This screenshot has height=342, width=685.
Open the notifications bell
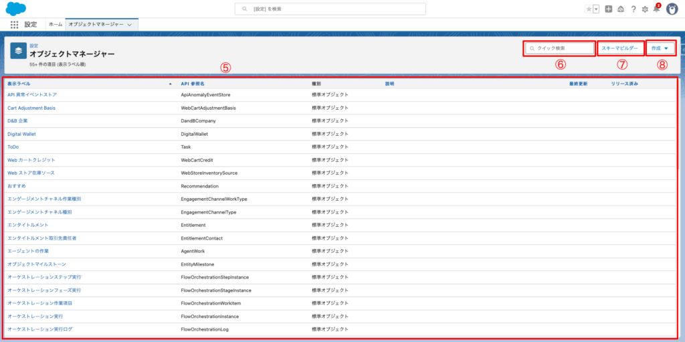click(657, 9)
